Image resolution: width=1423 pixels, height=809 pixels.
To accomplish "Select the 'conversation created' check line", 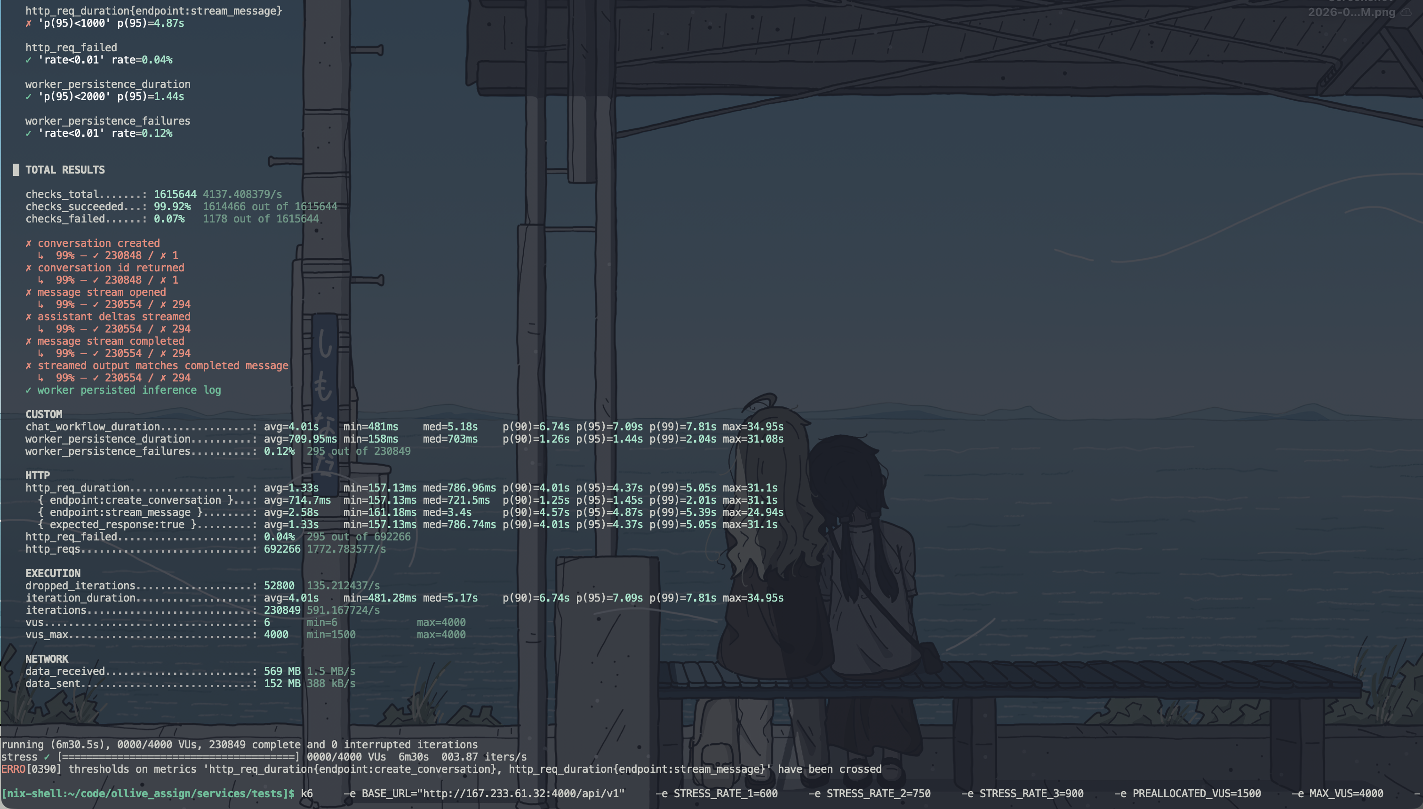I will pyautogui.click(x=93, y=243).
